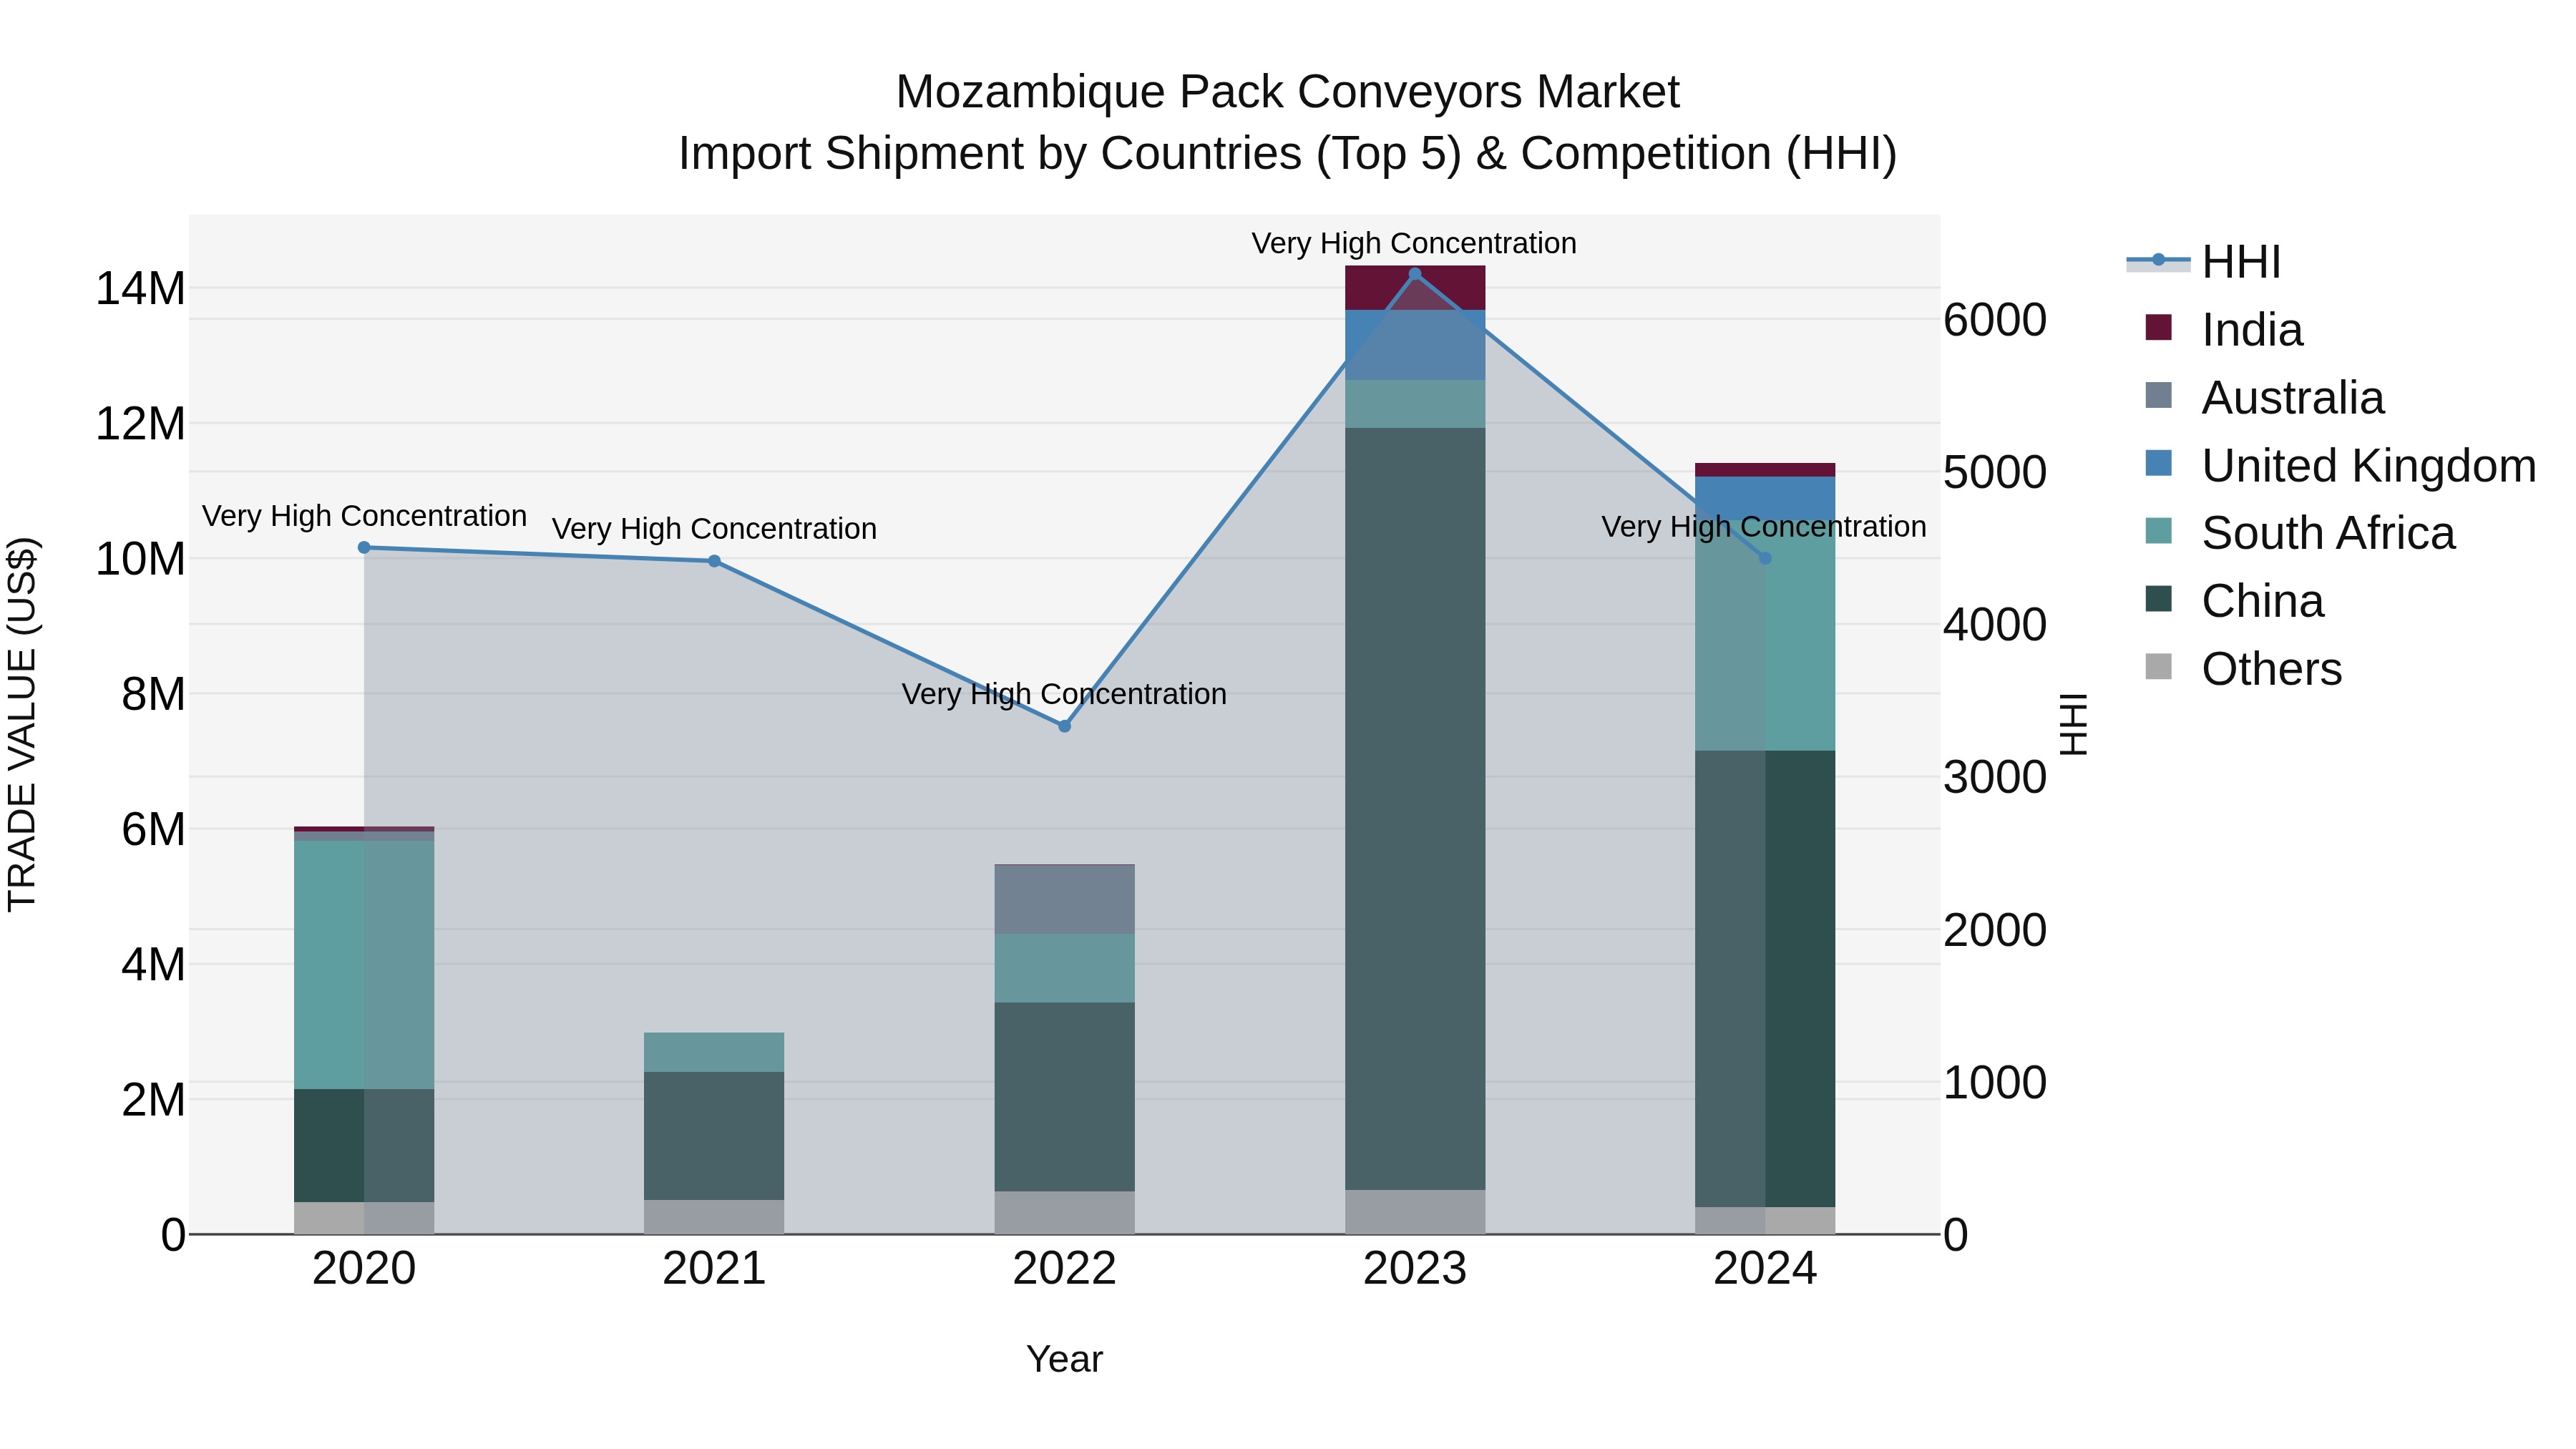Toggle India series in legend
The image size is (2576, 1449).
click(x=2224, y=330)
